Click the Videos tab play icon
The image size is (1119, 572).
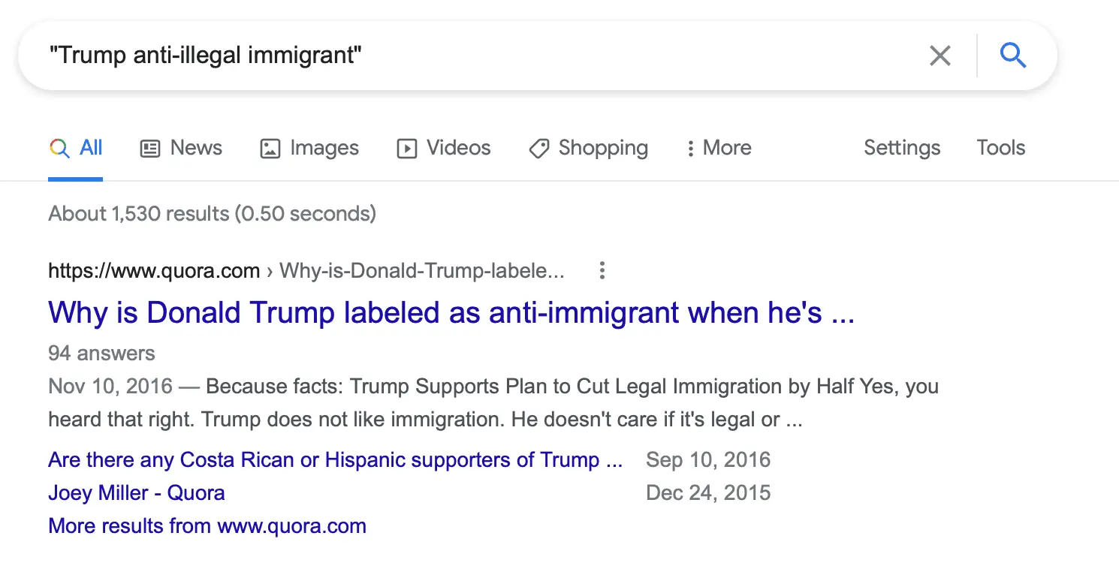tap(406, 149)
